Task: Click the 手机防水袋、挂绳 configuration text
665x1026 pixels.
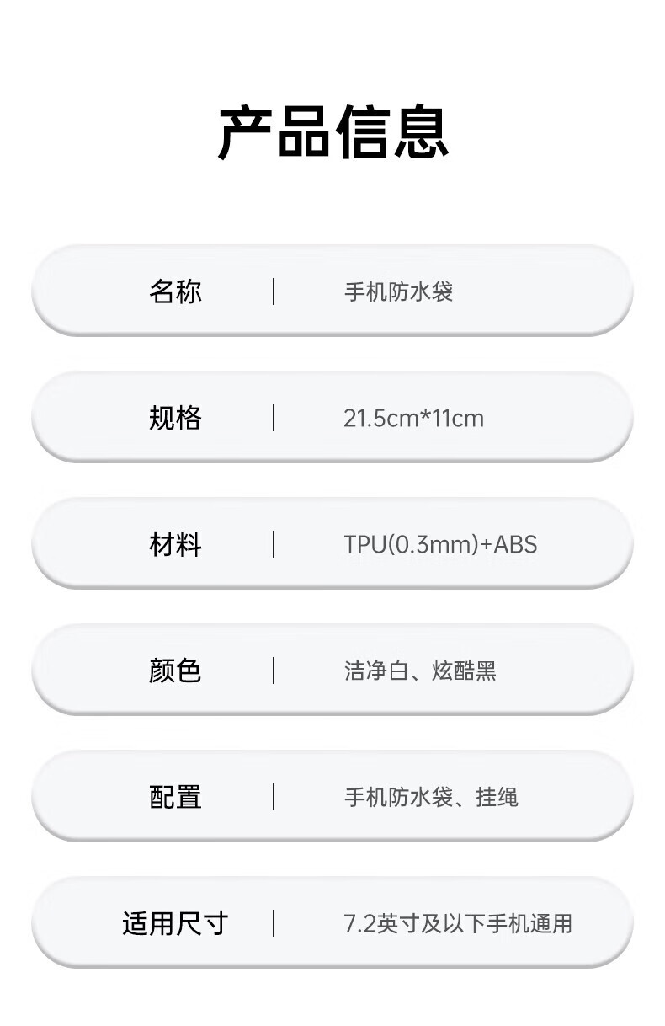Action: tap(430, 798)
